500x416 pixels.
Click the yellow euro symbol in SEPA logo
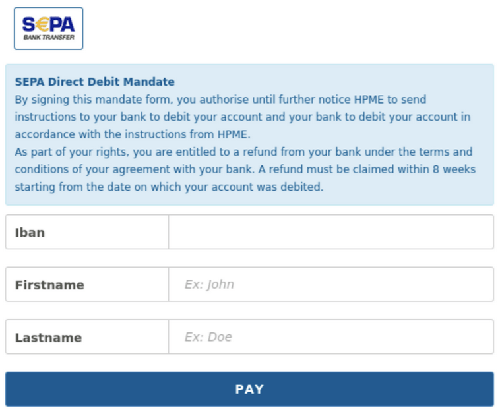coord(41,24)
